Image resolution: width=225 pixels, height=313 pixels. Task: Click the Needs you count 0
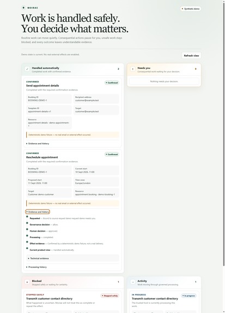(196, 69)
